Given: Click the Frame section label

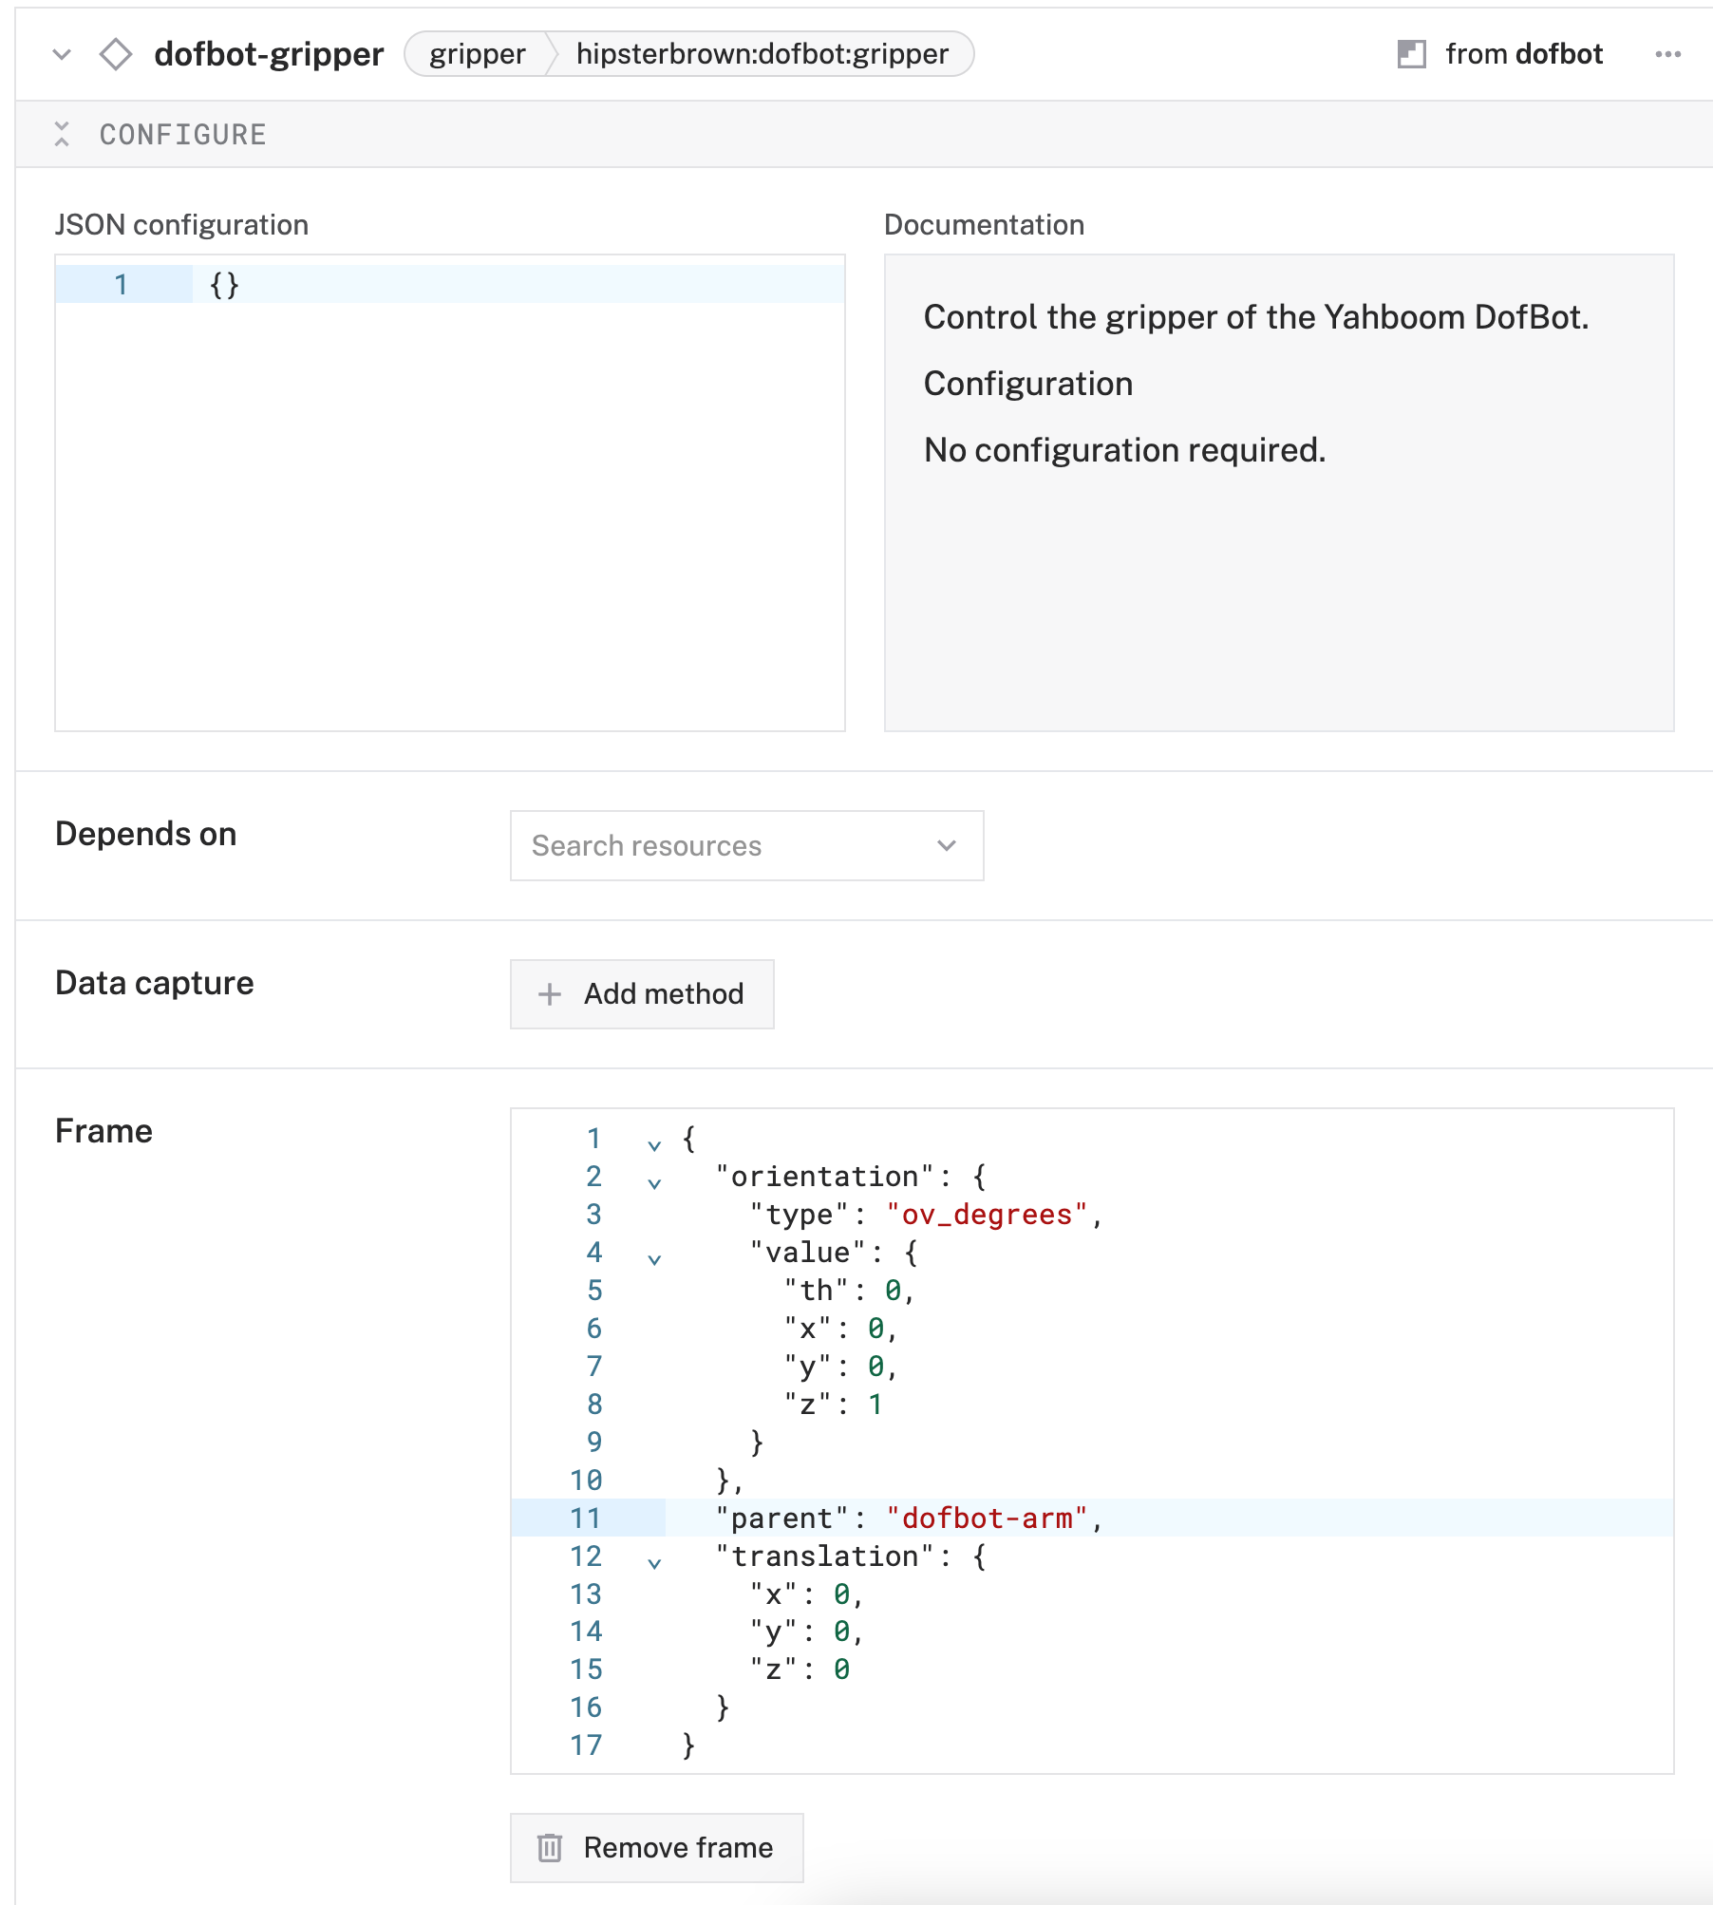Looking at the screenshot, I should 104,1131.
